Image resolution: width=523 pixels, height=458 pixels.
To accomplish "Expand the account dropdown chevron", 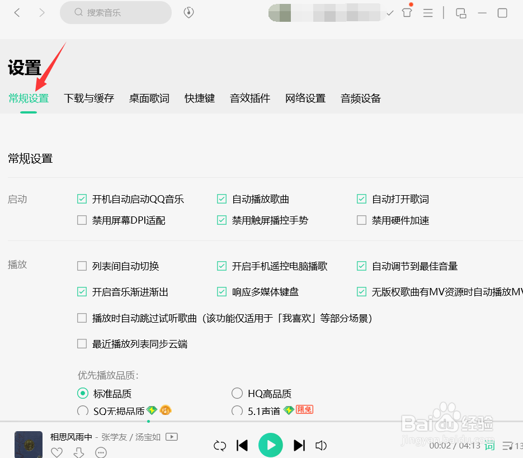I will pyautogui.click(x=390, y=13).
